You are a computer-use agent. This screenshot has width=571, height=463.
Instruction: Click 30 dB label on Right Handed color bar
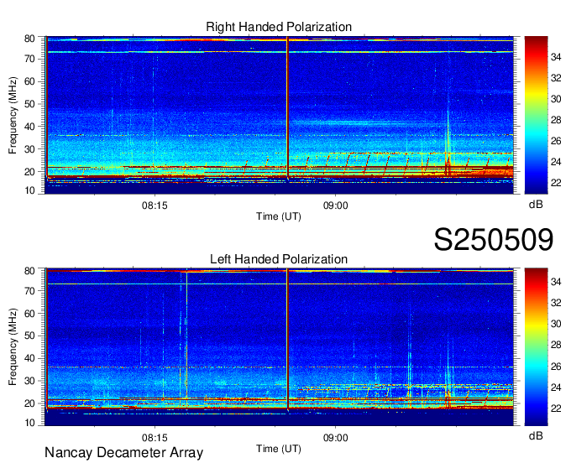coord(556,99)
